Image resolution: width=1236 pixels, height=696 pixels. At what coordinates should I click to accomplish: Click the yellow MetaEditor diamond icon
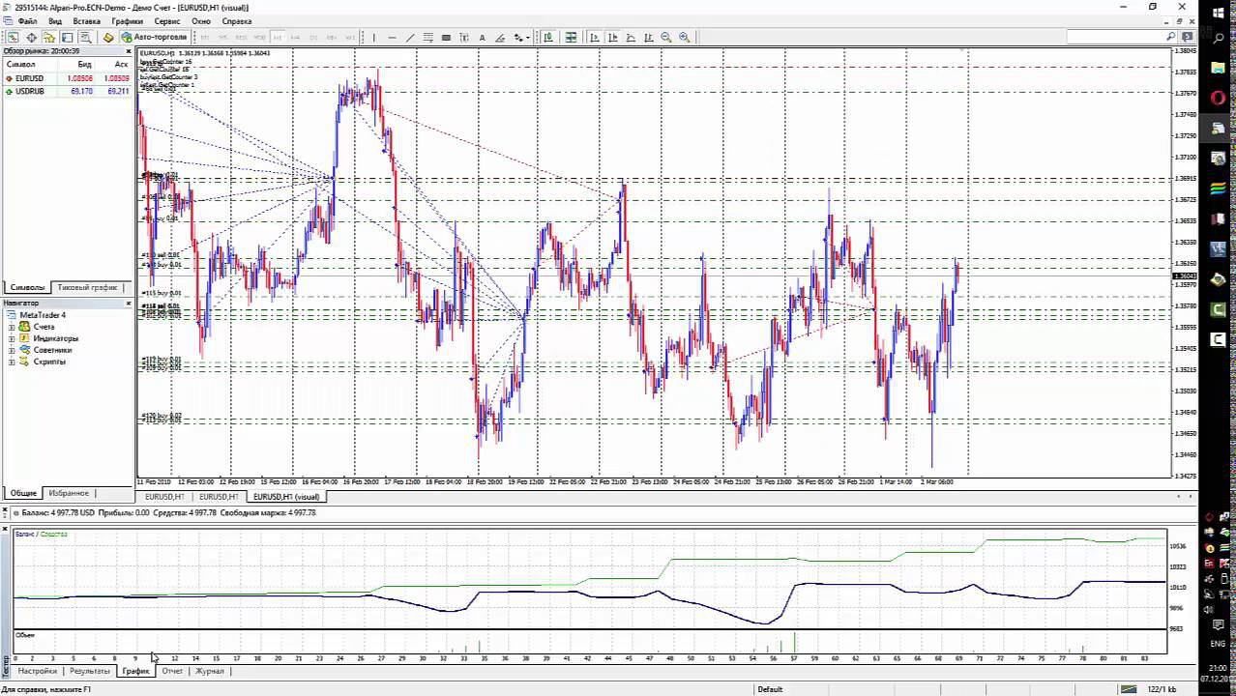[x=107, y=37]
